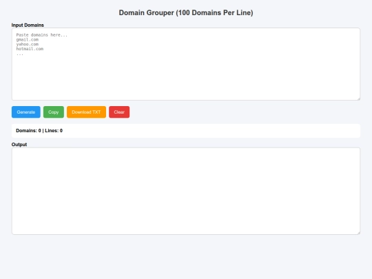Viewport: 372px width, 279px height.
Task: Select the "Domains: 0 | Lines: 0" status text
Action: [x=39, y=130]
